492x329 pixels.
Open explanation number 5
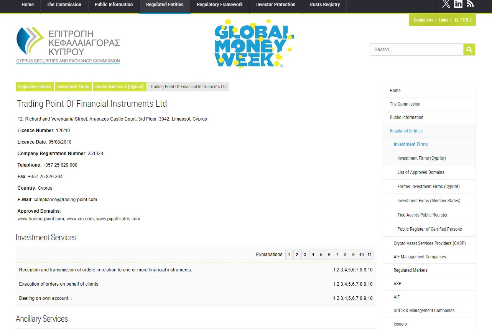pyautogui.click(x=321, y=255)
